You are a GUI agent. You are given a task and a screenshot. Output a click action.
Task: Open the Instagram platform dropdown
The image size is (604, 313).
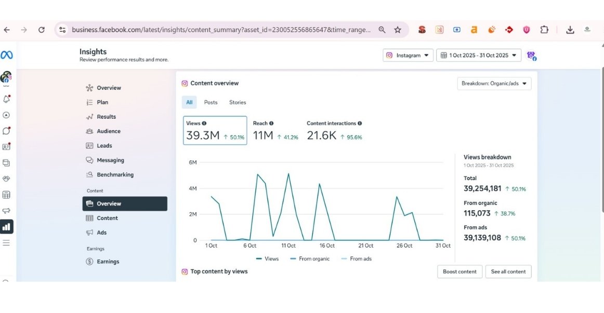coord(408,56)
